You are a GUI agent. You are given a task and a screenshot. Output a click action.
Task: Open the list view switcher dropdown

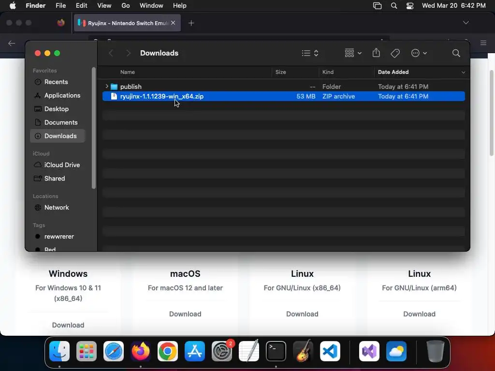point(310,53)
